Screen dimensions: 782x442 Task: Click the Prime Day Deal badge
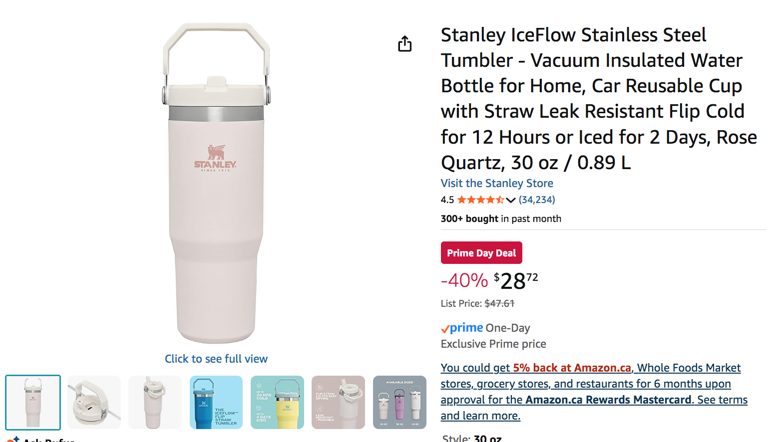(x=481, y=252)
